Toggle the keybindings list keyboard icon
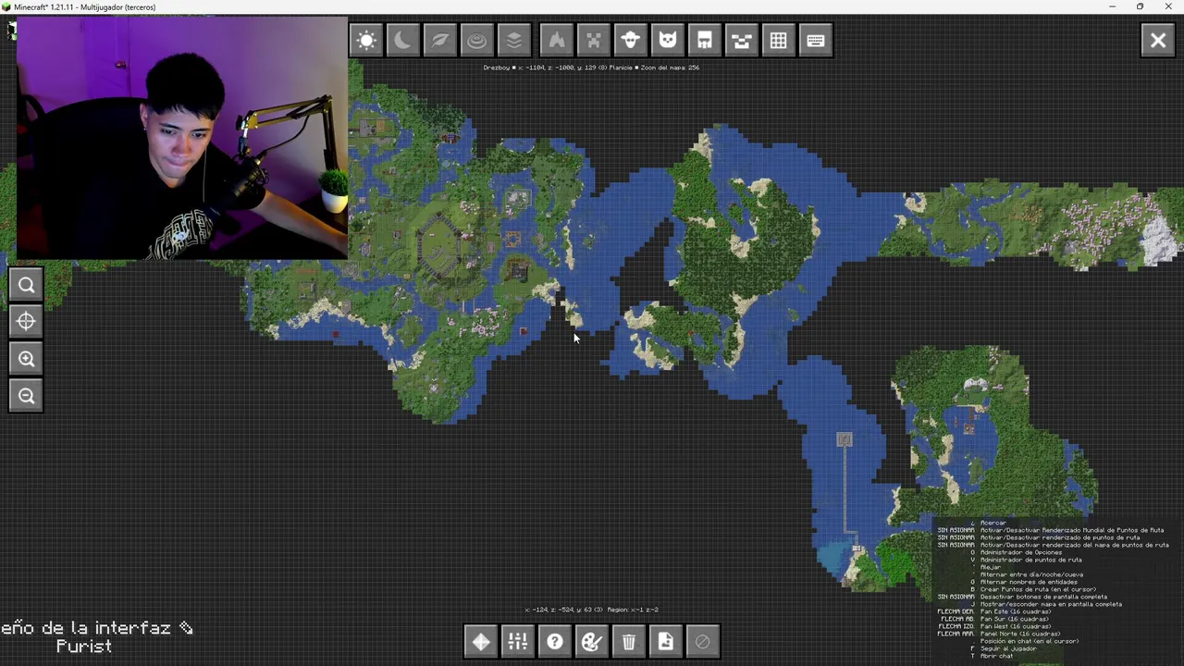Viewport: 1184px width, 666px height. pyautogui.click(x=816, y=41)
